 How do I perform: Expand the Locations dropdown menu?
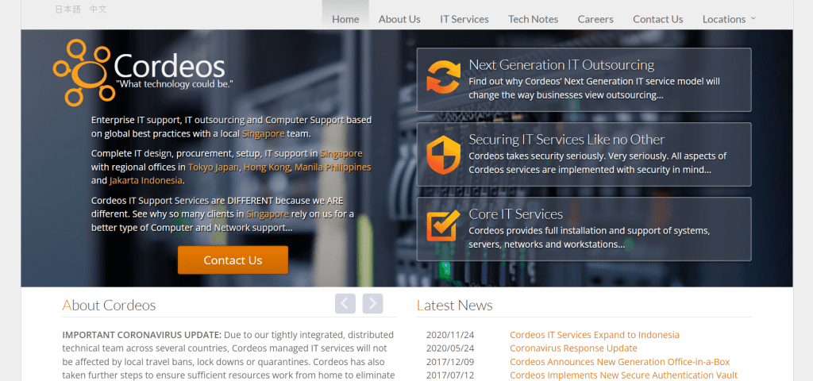(729, 19)
